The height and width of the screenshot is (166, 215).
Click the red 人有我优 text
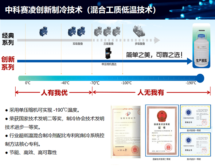point(54,93)
